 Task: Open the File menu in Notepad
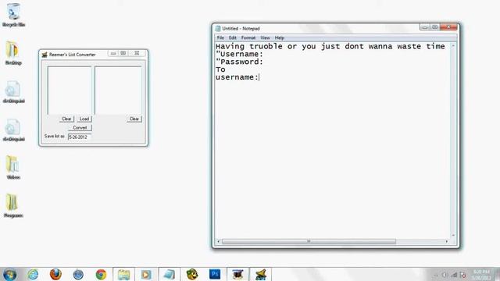point(220,37)
